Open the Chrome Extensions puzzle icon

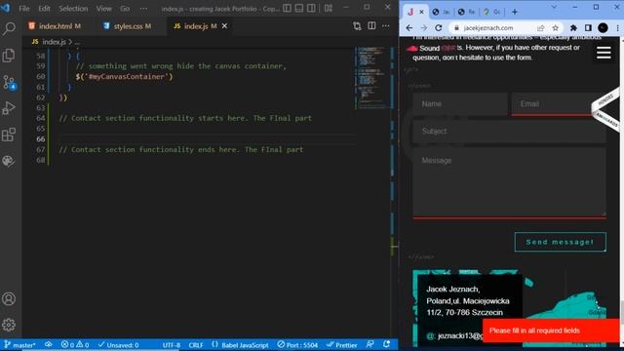click(x=573, y=28)
